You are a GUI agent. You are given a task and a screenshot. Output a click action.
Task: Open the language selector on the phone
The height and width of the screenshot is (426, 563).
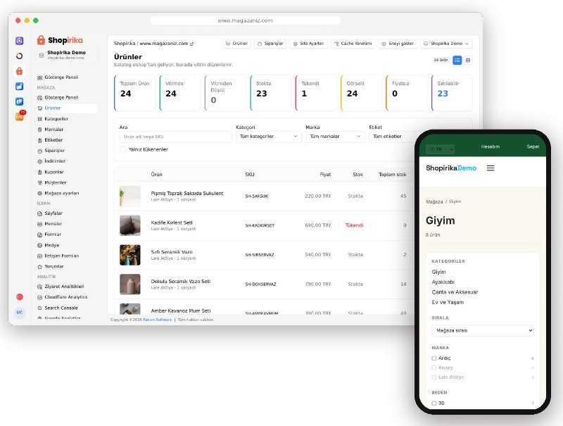[x=440, y=149]
